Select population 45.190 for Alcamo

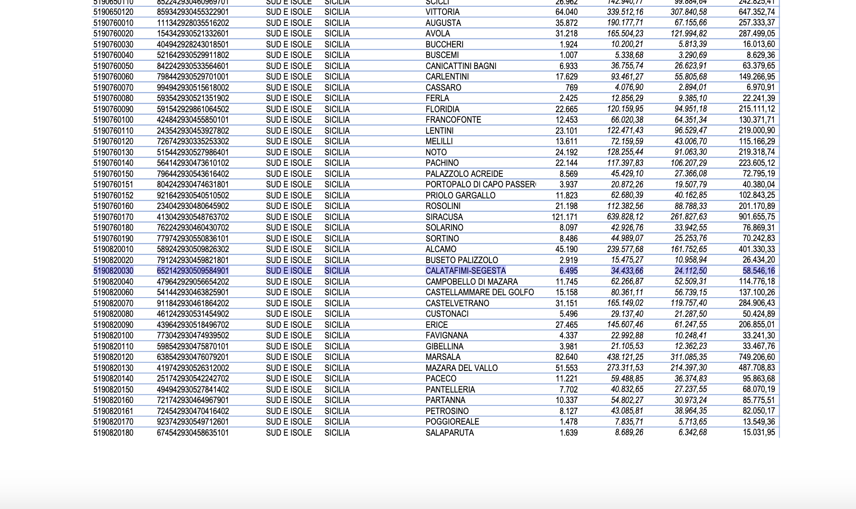(567, 249)
